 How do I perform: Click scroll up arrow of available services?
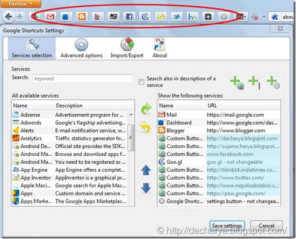pyautogui.click(x=131, y=114)
